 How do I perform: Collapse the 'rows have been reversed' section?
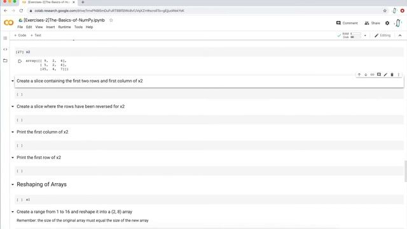pyautogui.click(x=13, y=106)
